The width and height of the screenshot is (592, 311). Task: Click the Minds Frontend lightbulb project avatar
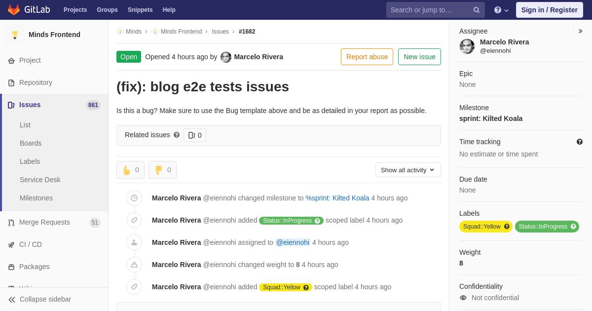pyautogui.click(x=15, y=35)
